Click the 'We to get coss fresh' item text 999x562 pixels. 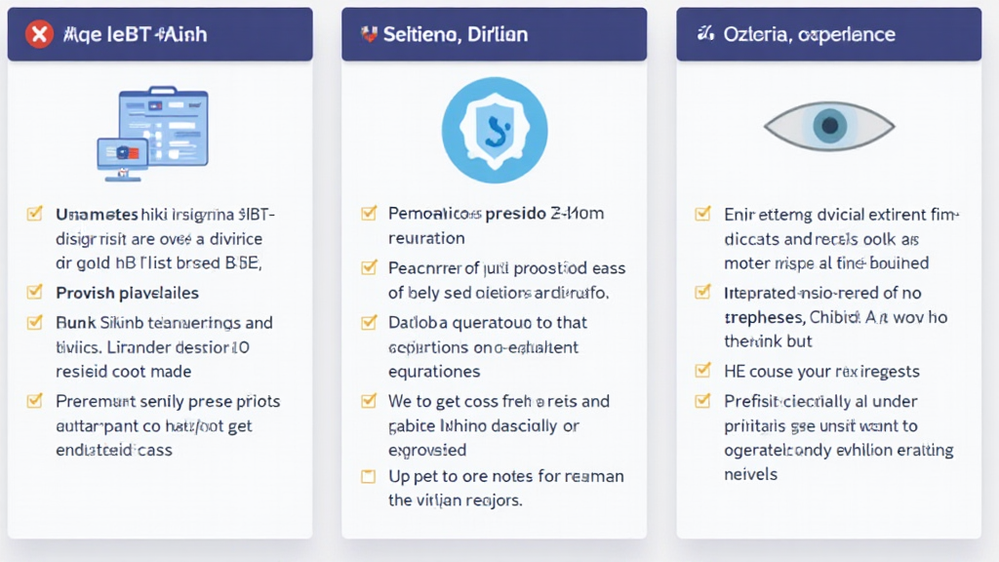[498, 401]
